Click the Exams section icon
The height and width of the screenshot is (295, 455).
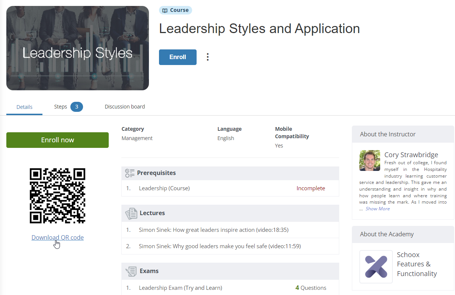click(131, 271)
